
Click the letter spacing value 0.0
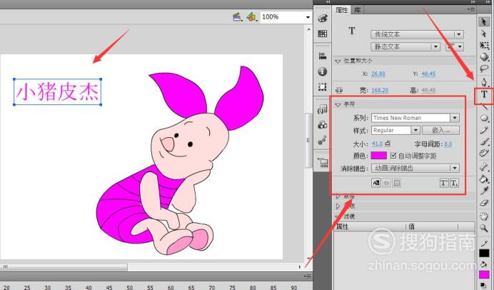point(448,144)
